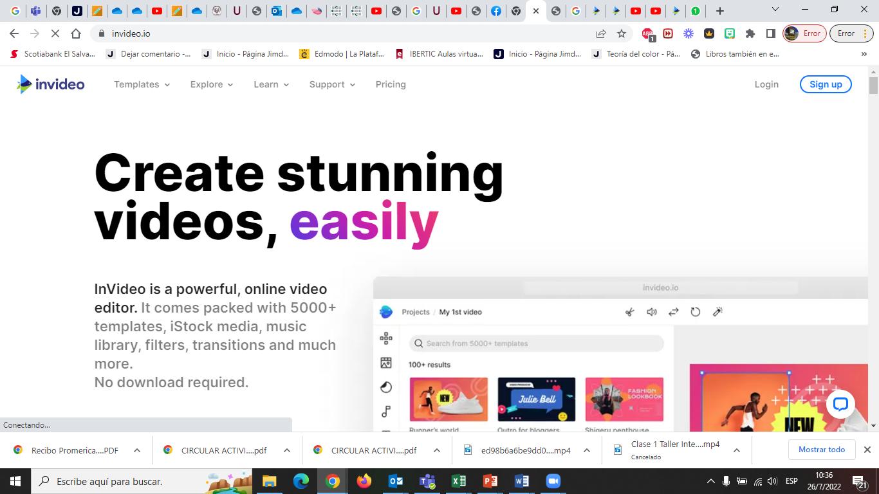Open the Extensions puzzle menu
The image size is (879, 494).
coord(750,33)
